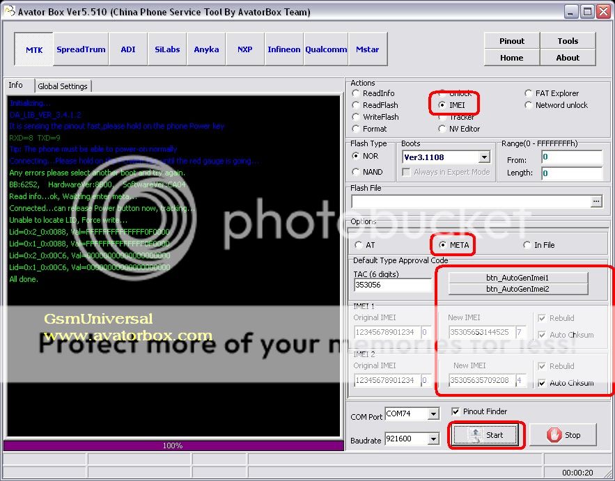Choose the WriteFlash action
615x481 pixels.
375,117
